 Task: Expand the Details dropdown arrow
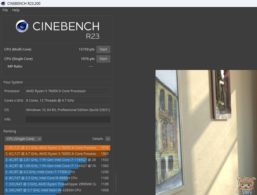108,139
